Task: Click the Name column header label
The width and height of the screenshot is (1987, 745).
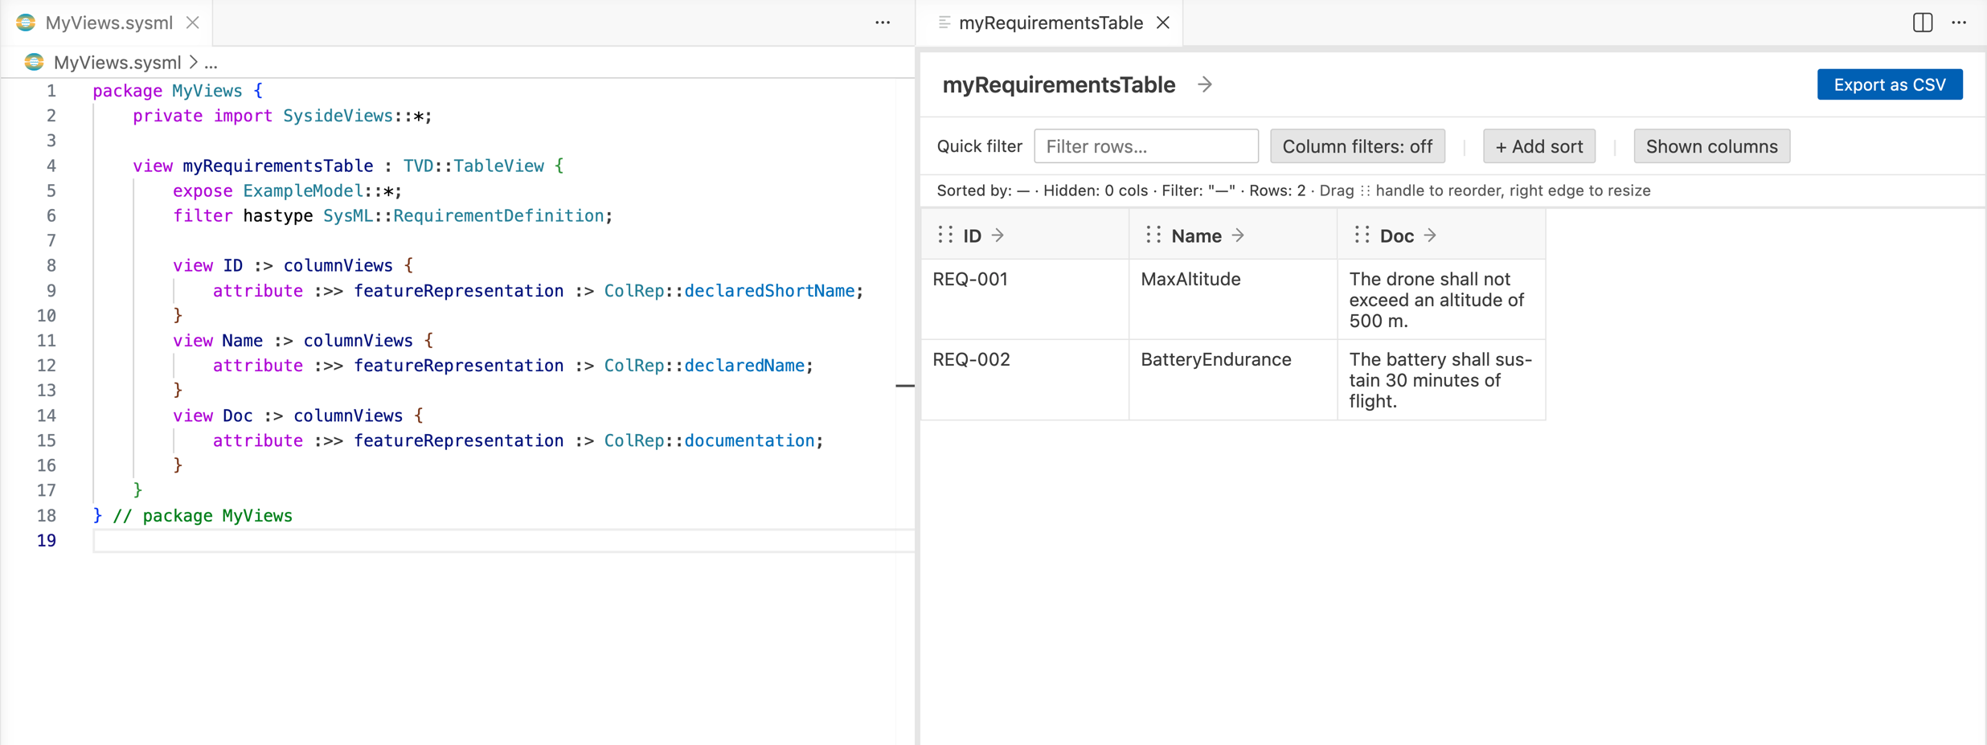Action: [1196, 235]
